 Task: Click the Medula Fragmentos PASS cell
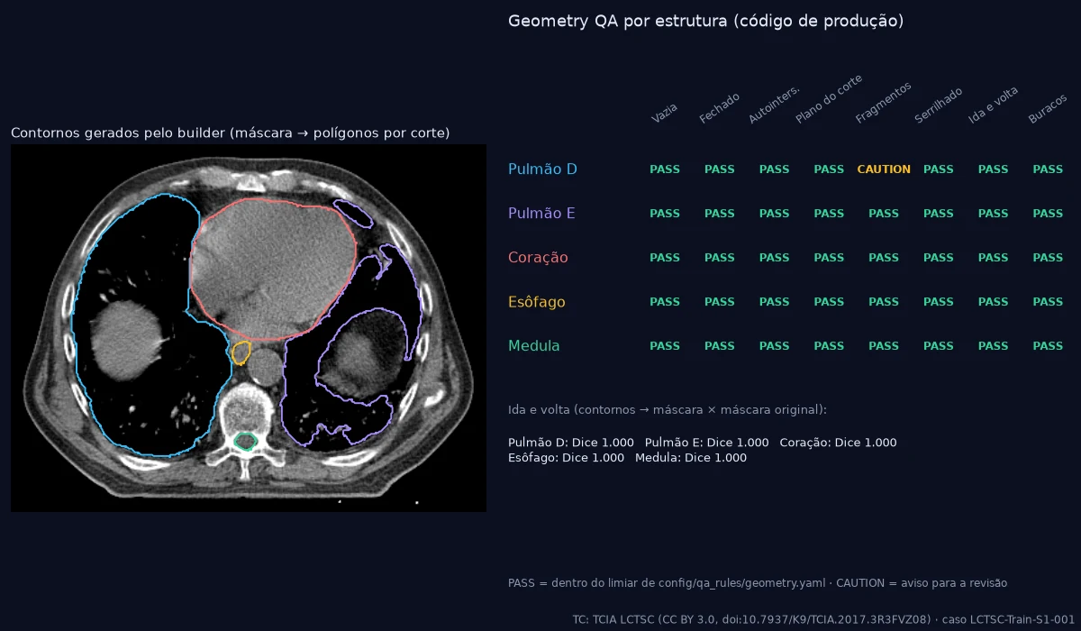[884, 346]
